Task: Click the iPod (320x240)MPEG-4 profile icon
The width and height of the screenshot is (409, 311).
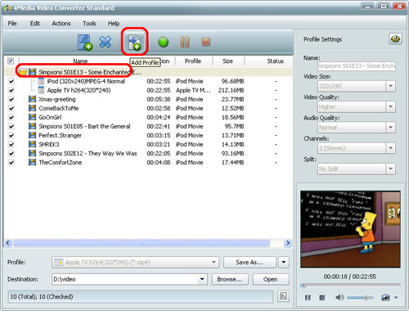Action: [x=41, y=81]
